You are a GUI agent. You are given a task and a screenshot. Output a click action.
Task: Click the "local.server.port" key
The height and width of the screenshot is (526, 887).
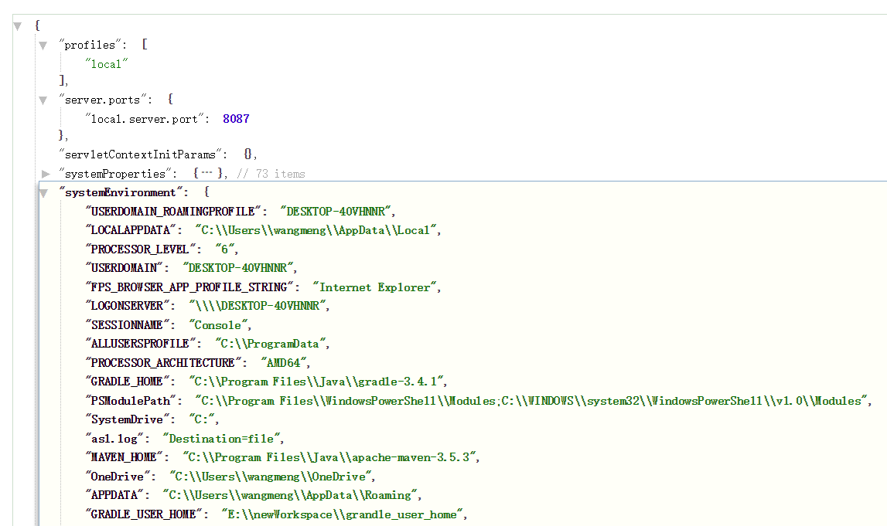click(145, 119)
